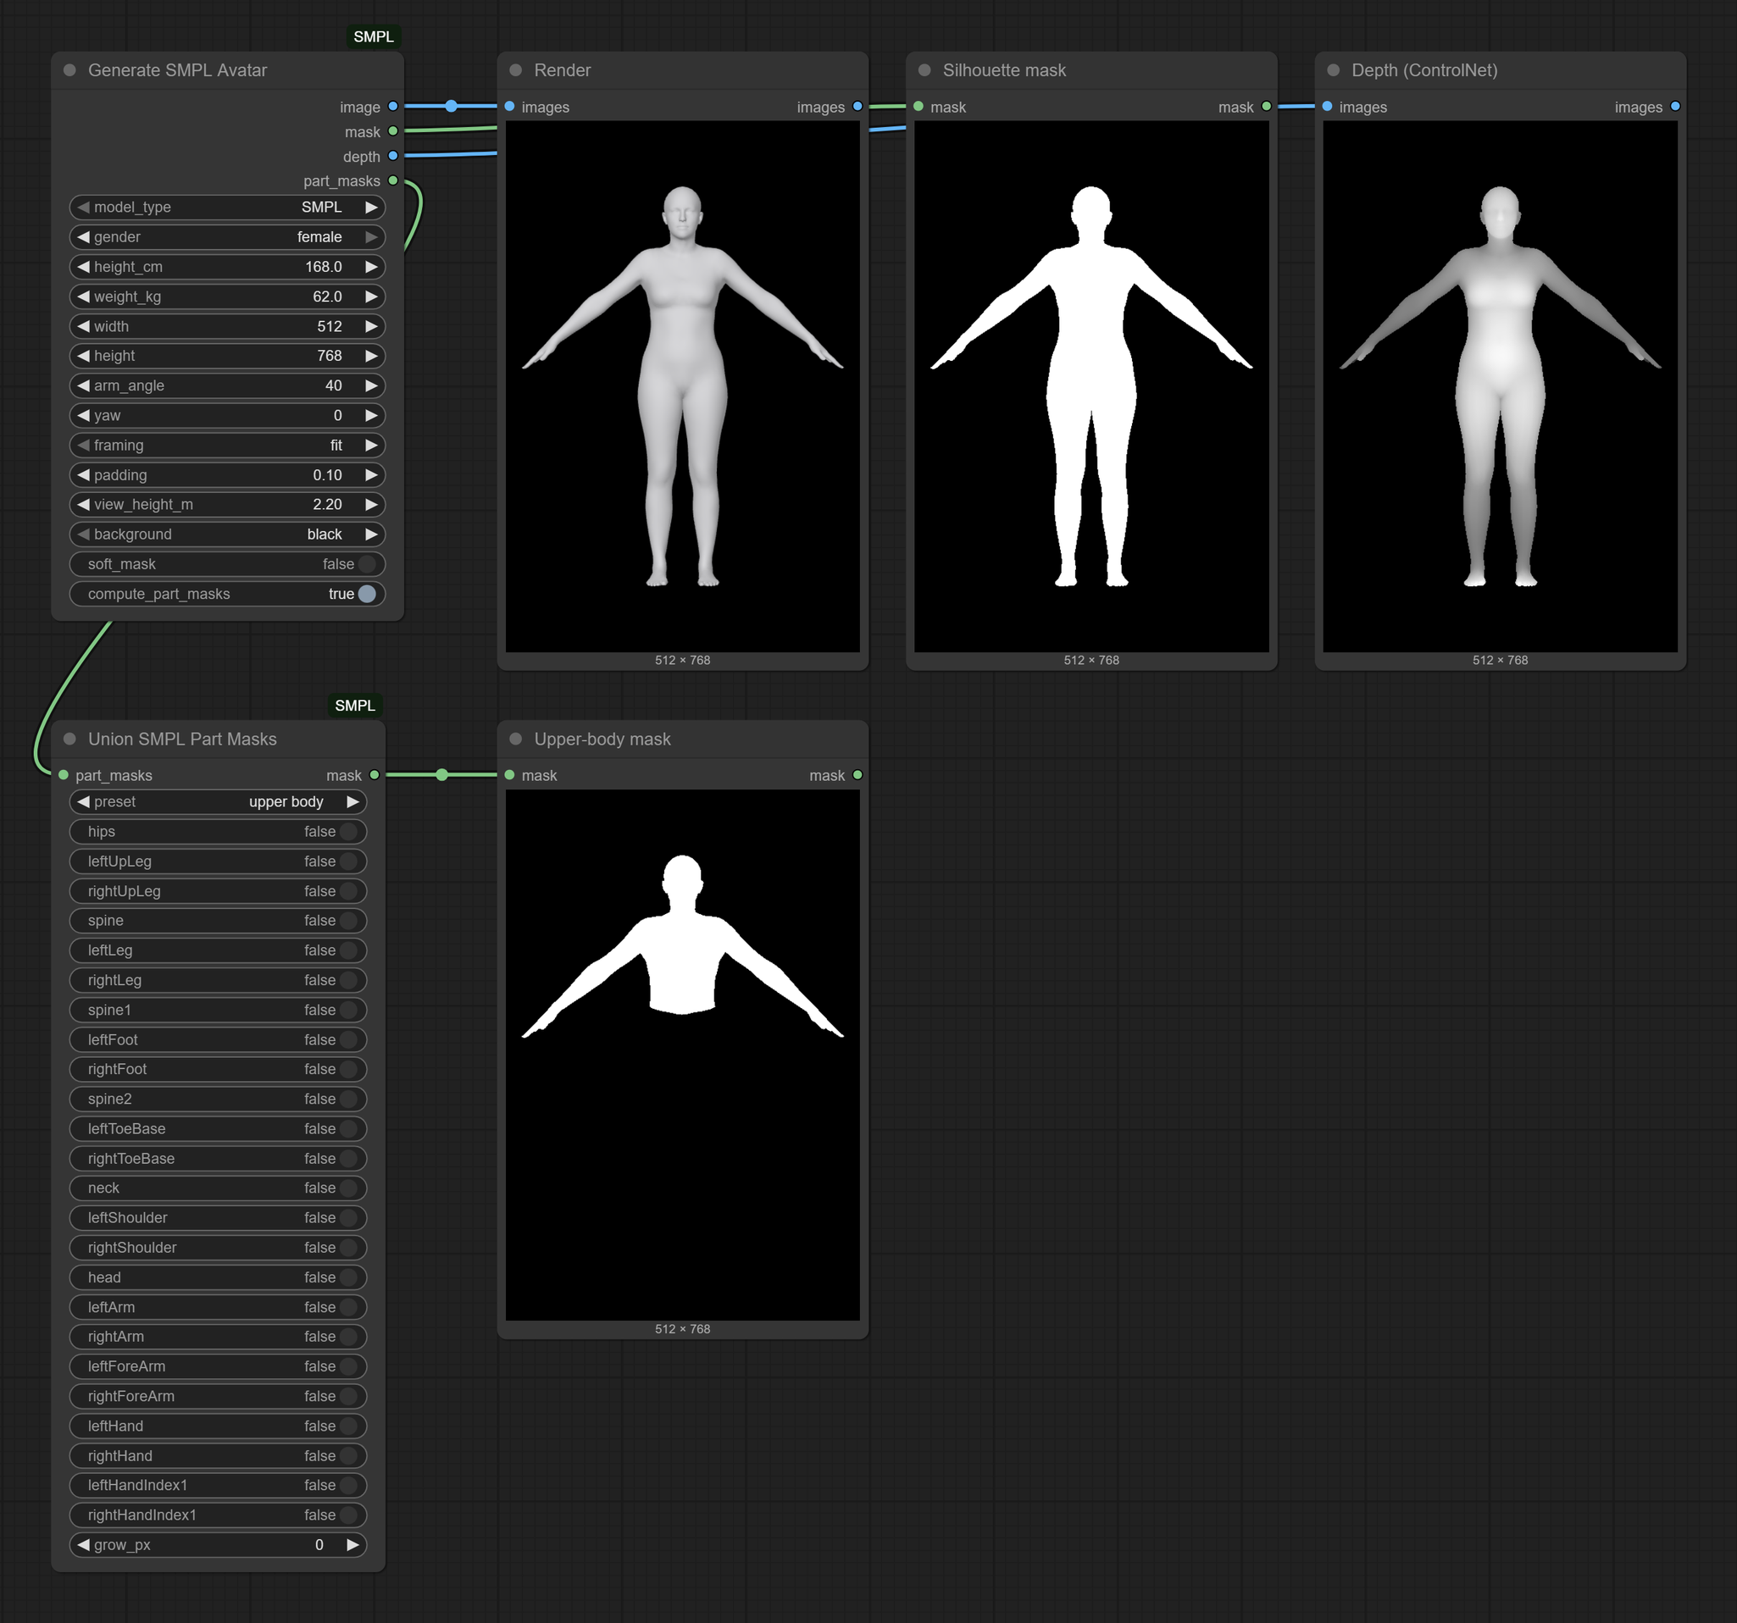Enable the leftShoulder part mask
1737x1623 pixels.
pos(218,1218)
